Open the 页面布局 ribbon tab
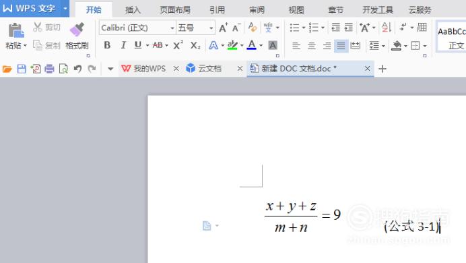 (x=175, y=10)
